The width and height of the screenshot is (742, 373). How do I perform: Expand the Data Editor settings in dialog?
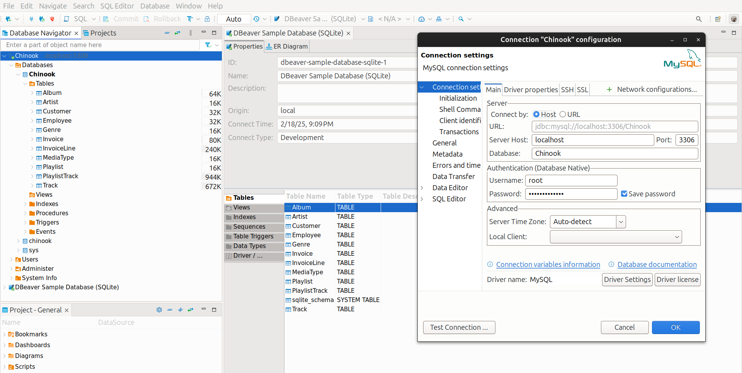[422, 188]
